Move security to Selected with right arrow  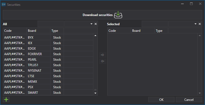[102, 55]
